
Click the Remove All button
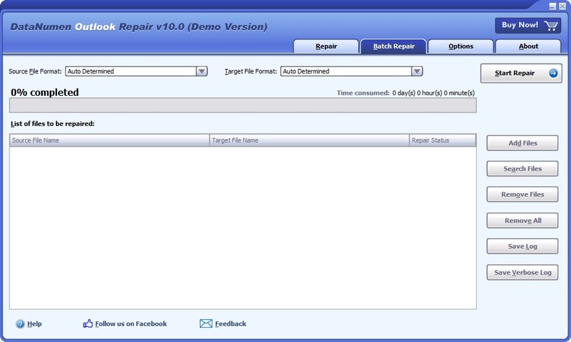coord(522,221)
